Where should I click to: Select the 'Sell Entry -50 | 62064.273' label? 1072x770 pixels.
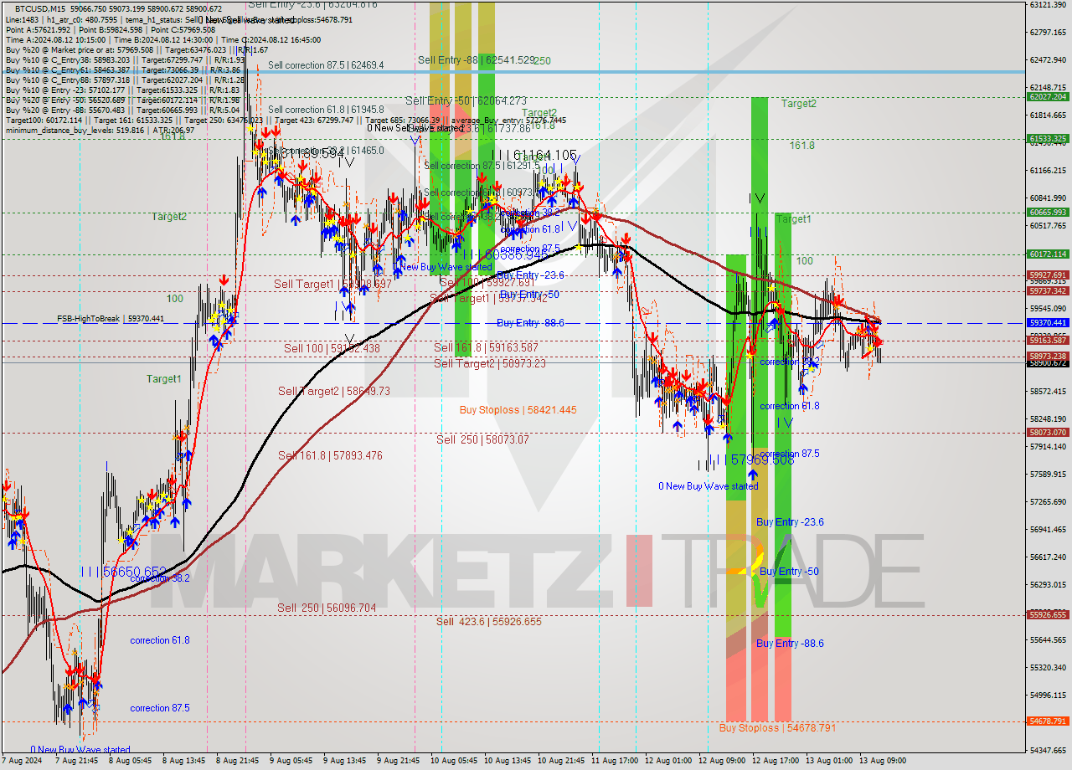(x=466, y=100)
